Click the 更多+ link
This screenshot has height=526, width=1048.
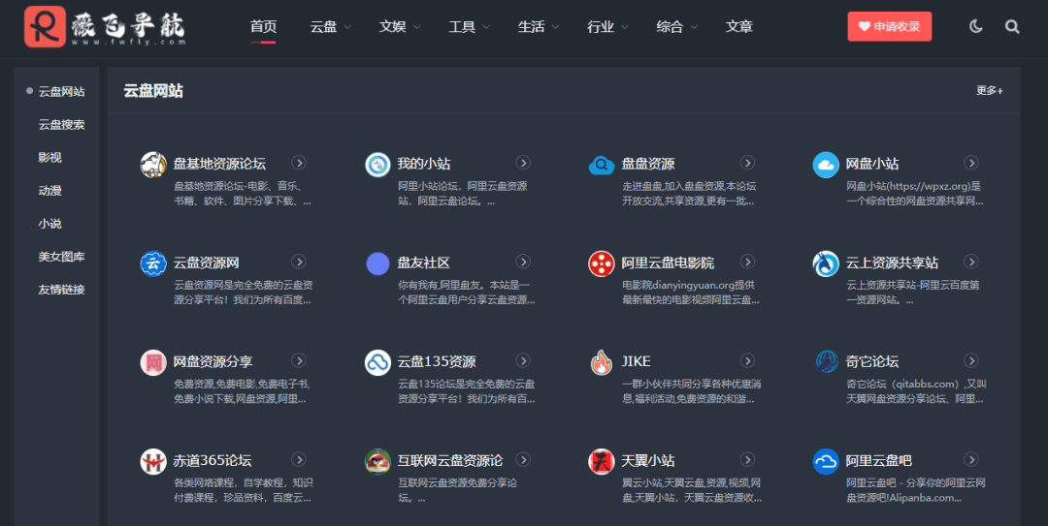[x=989, y=90]
